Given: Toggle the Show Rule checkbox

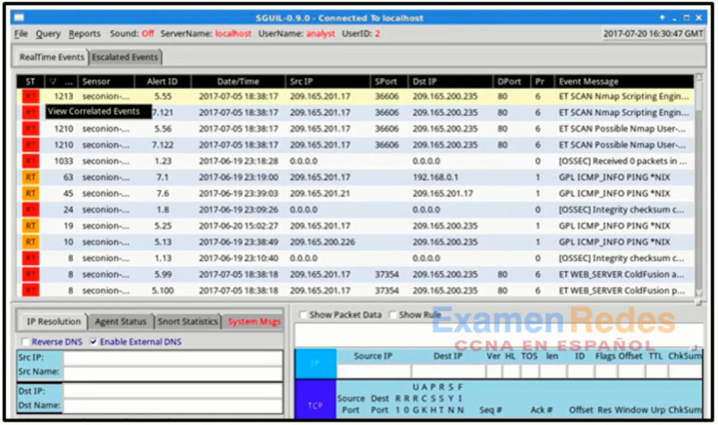Looking at the screenshot, I should point(393,315).
